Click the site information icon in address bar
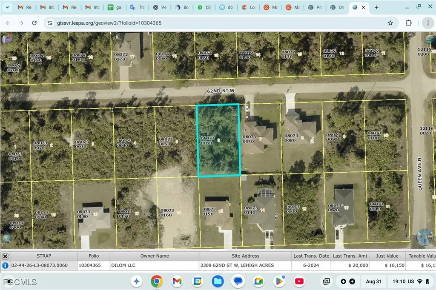436x290 pixels. [x=49, y=23]
